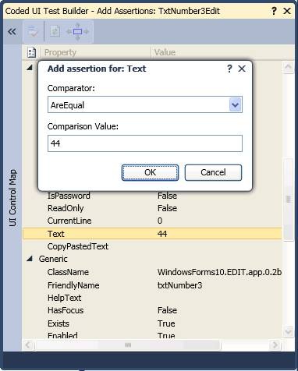
Task: Click the Comparison Value input field
Action: coord(145,143)
